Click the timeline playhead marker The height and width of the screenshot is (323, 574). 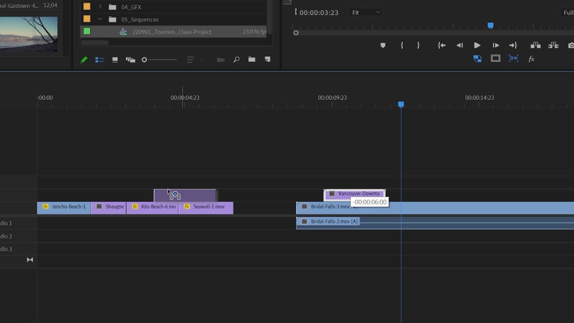click(401, 104)
